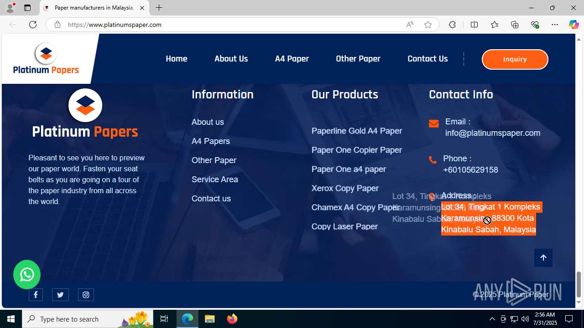This screenshot has height=328, width=584.
Task: Open Task View on taskbar
Action: click(x=164, y=319)
